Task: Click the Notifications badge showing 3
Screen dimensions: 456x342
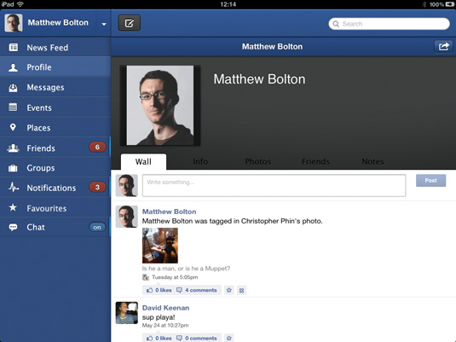Action: pyautogui.click(x=97, y=187)
